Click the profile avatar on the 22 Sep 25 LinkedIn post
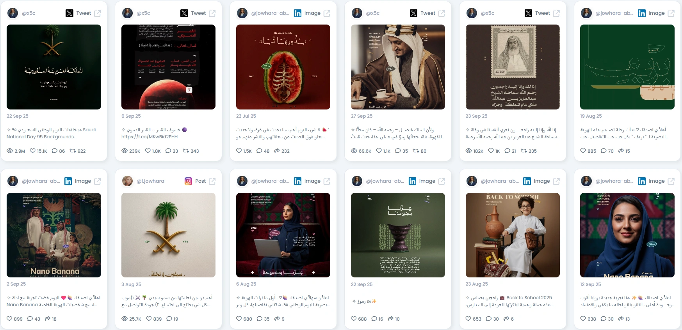Viewport: 682px width, 330px height. pos(357,181)
